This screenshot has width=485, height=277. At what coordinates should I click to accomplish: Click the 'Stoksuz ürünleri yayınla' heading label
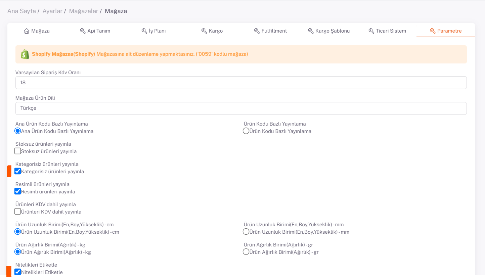(43, 144)
